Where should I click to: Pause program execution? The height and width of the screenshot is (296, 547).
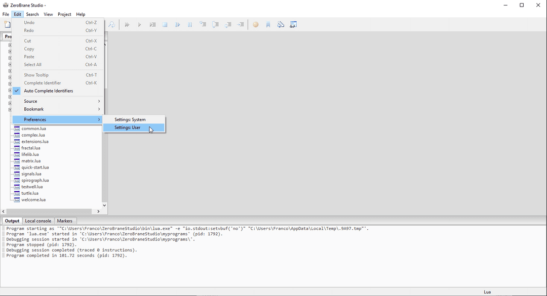point(190,24)
